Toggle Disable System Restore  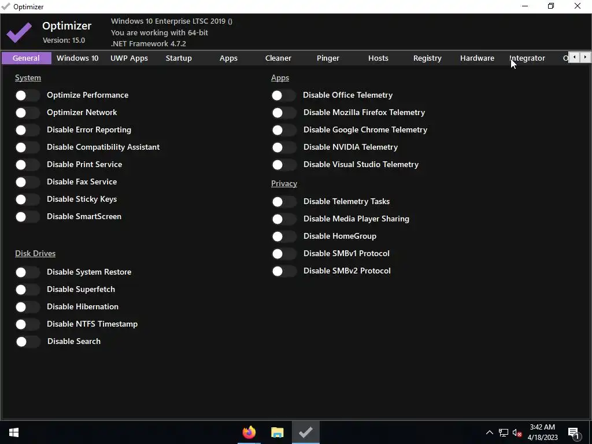[28, 272]
